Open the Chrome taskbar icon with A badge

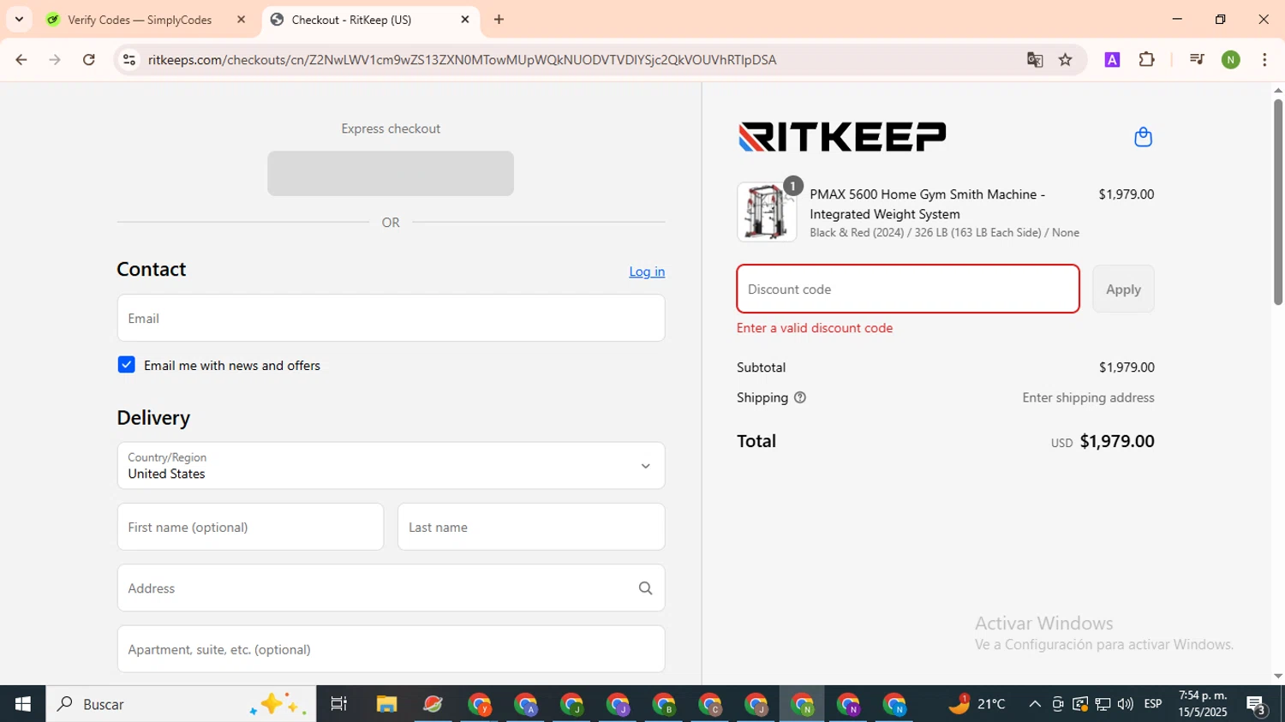(x=526, y=704)
